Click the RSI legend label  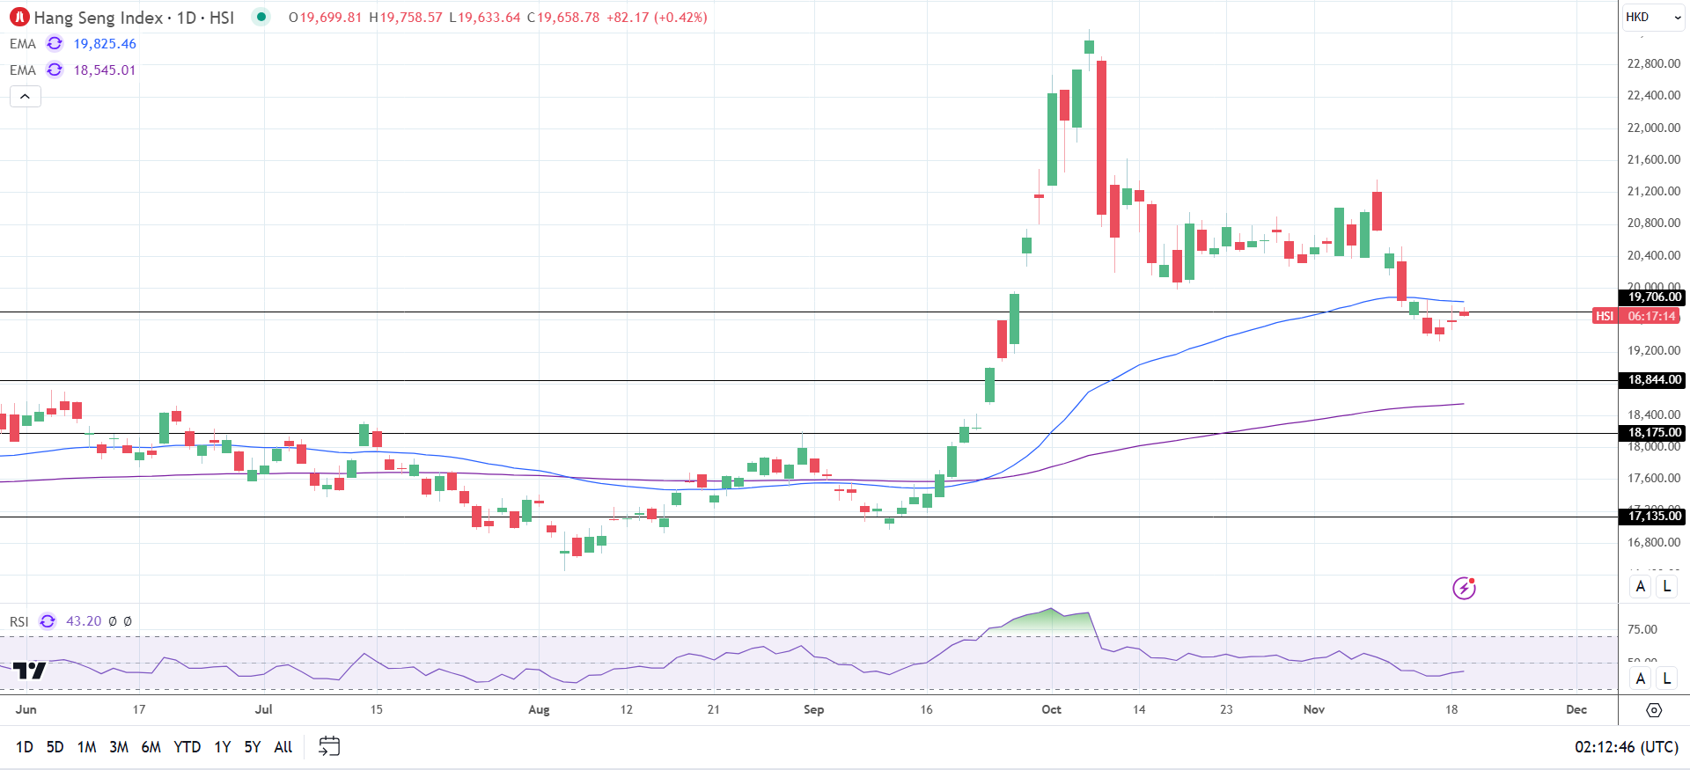tap(19, 622)
